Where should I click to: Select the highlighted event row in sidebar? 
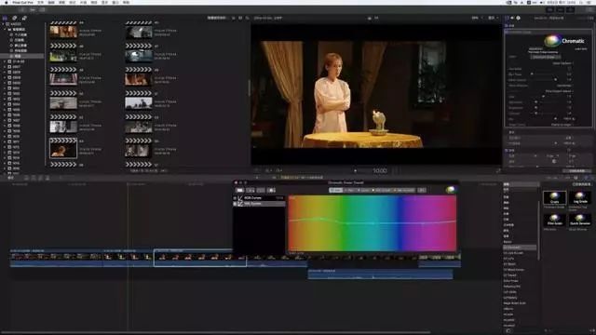click(22, 56)
